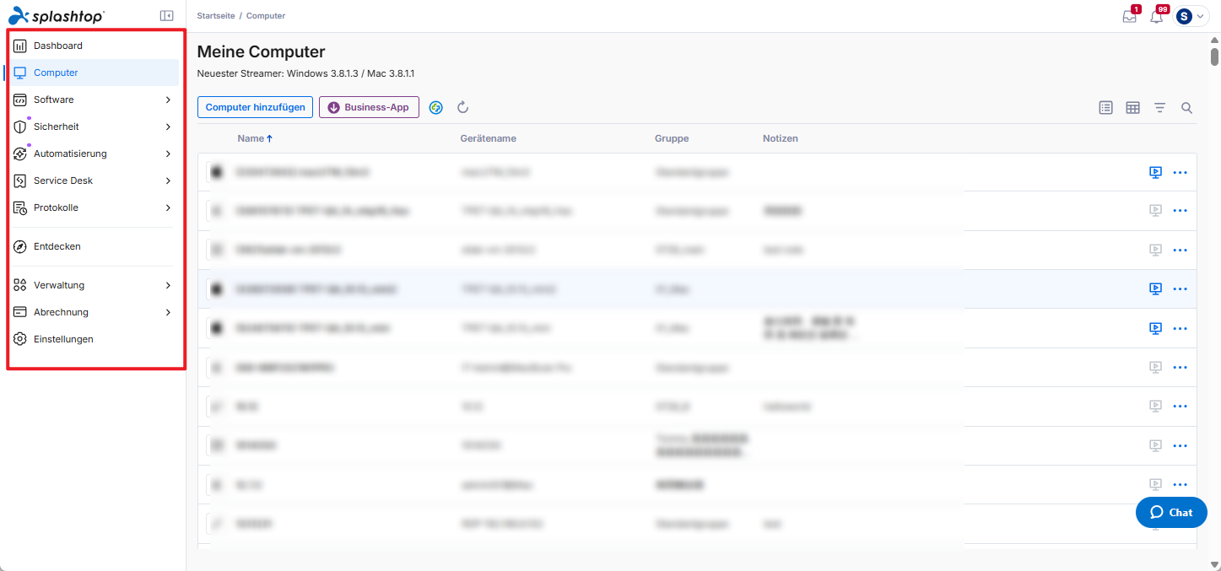
Task: Click the Notizen column header
Action: (781, 138)
